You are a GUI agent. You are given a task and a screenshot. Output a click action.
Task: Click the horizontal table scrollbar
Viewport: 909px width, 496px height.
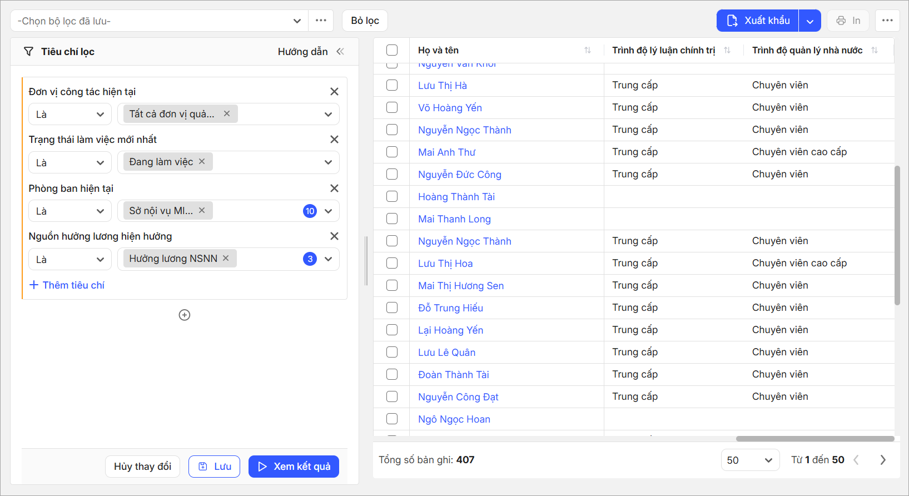[814, 439]
